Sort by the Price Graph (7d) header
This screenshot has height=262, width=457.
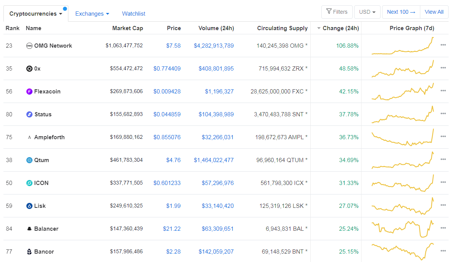(412, 28)
